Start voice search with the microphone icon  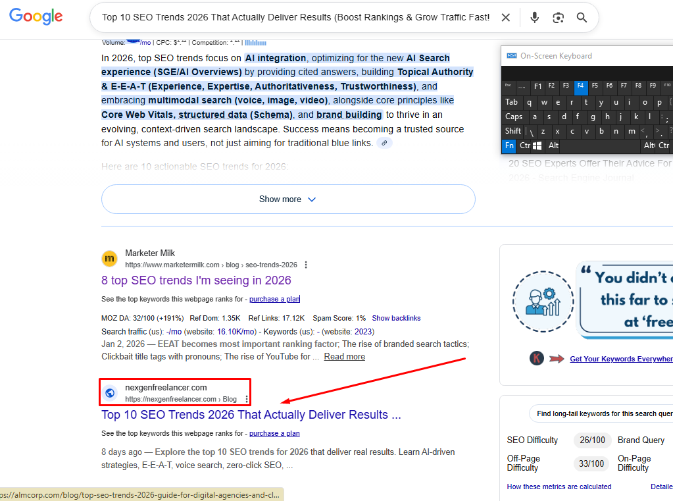tap(534, 18)
